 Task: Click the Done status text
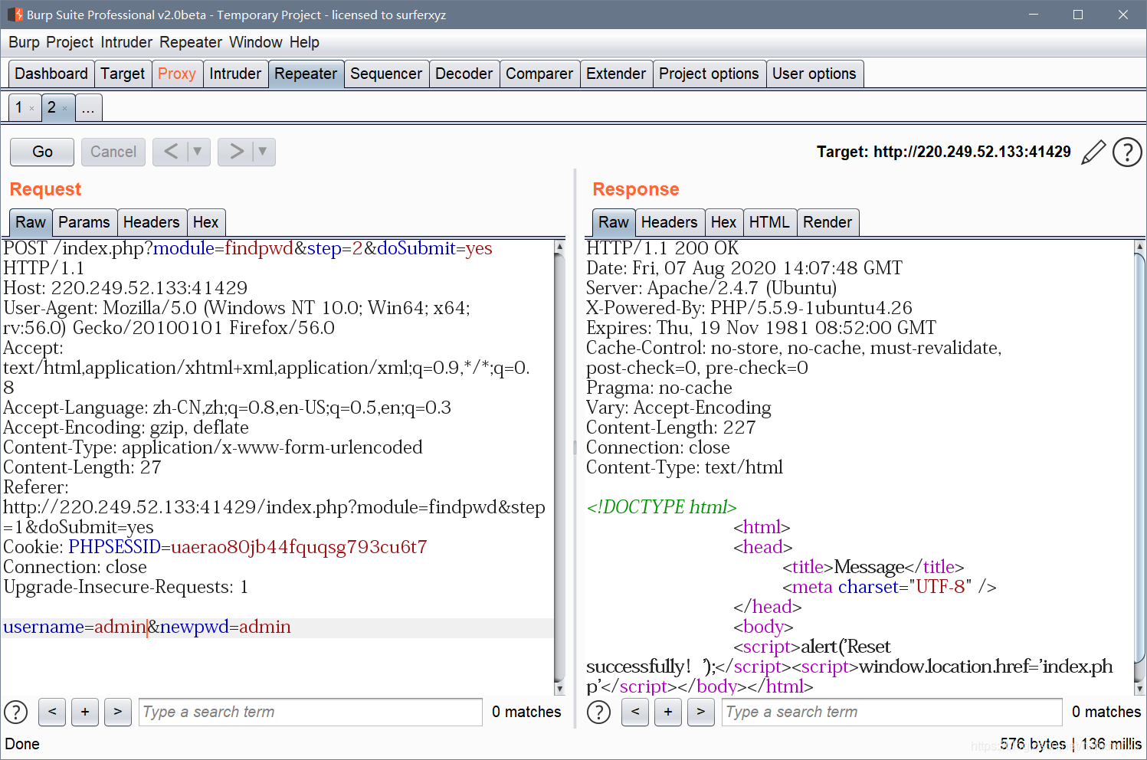point(22,744)
